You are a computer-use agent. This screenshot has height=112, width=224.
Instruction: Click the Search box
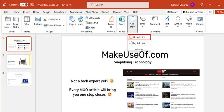118,5
